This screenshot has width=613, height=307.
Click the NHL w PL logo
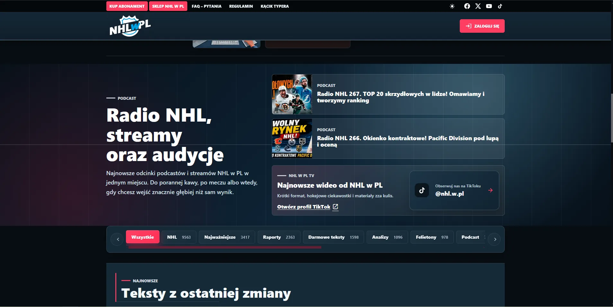130,26
